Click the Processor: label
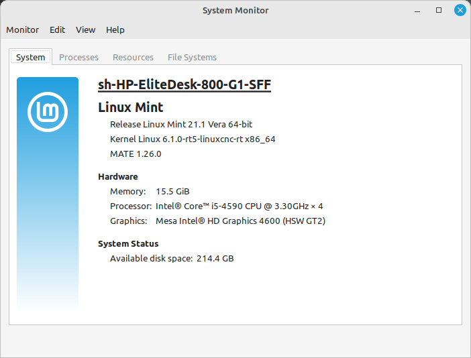471x358 pixels. coord(131,206)
